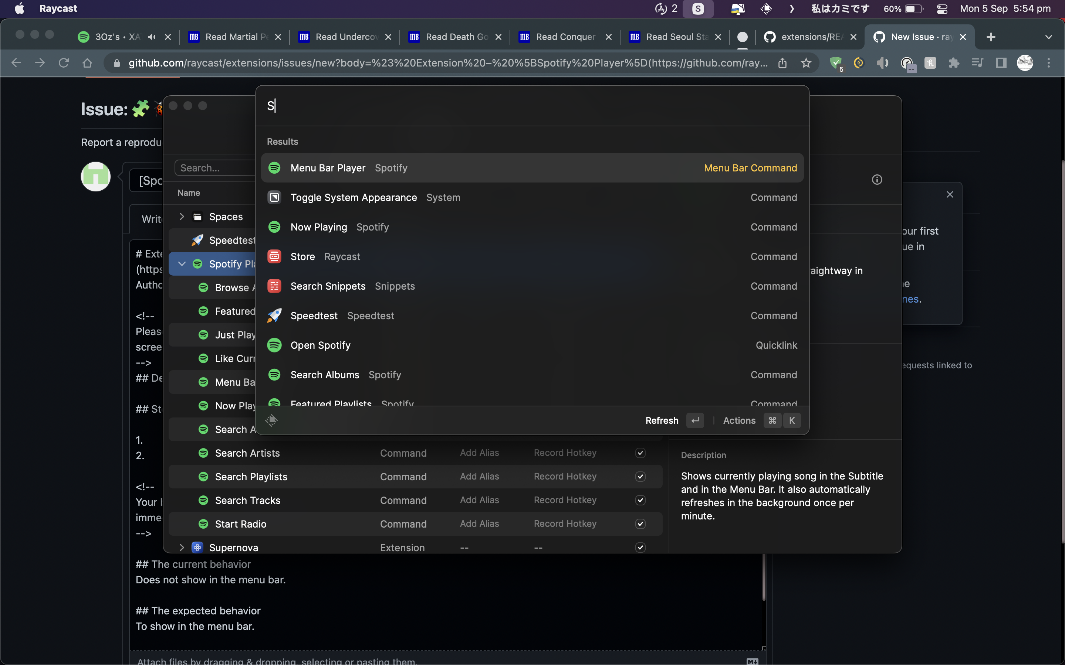Disable the Start Radio command checkbox
The height and width of the screenshot is (665, 1065).
(x=640, y=524)
